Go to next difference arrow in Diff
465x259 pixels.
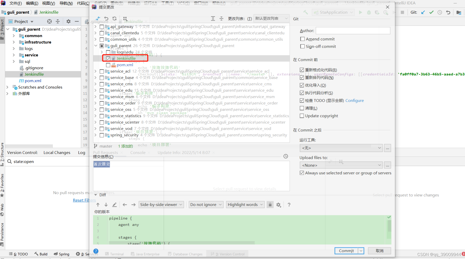(106, 205)
